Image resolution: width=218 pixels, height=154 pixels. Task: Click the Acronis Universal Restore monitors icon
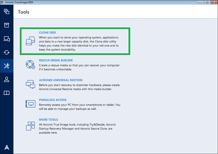[31, 84]
